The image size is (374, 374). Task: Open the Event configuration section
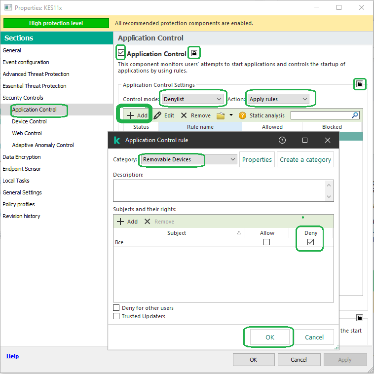point(26,62)
